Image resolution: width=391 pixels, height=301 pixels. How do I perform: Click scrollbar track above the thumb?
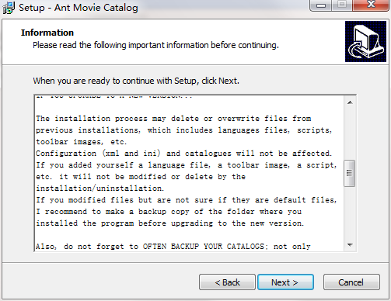point(350,134)
